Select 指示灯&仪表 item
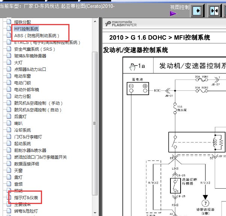The width and height of the screenshot is (226, 216). click(26, 198)
